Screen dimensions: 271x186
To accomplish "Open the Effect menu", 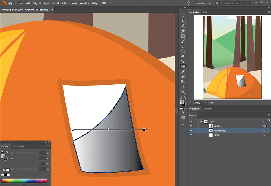I will coord(65,3).
